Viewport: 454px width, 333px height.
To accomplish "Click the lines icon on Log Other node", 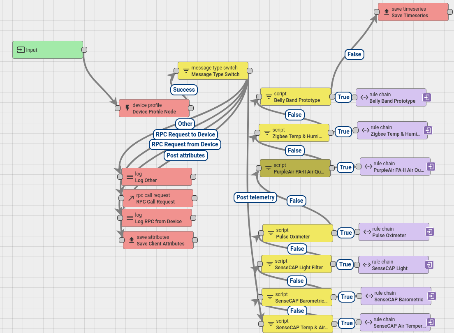I will 130,177.
